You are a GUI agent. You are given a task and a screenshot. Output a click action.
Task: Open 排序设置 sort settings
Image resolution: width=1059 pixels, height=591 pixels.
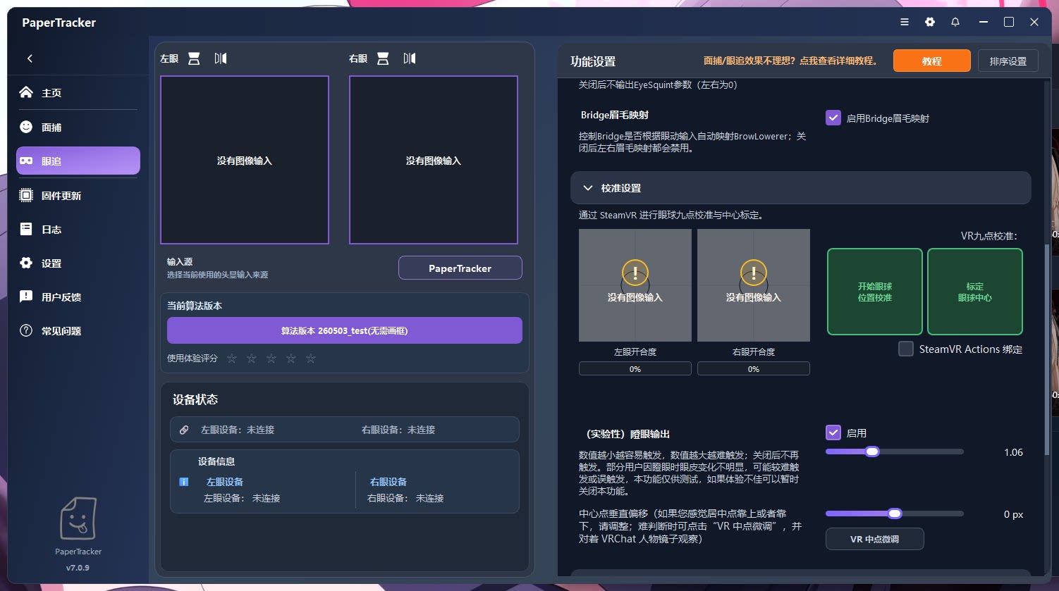[1008, 61]
